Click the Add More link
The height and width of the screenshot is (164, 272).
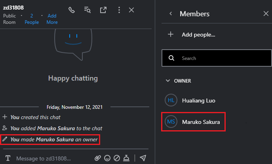pyautogui.click(x=52, y=19)
